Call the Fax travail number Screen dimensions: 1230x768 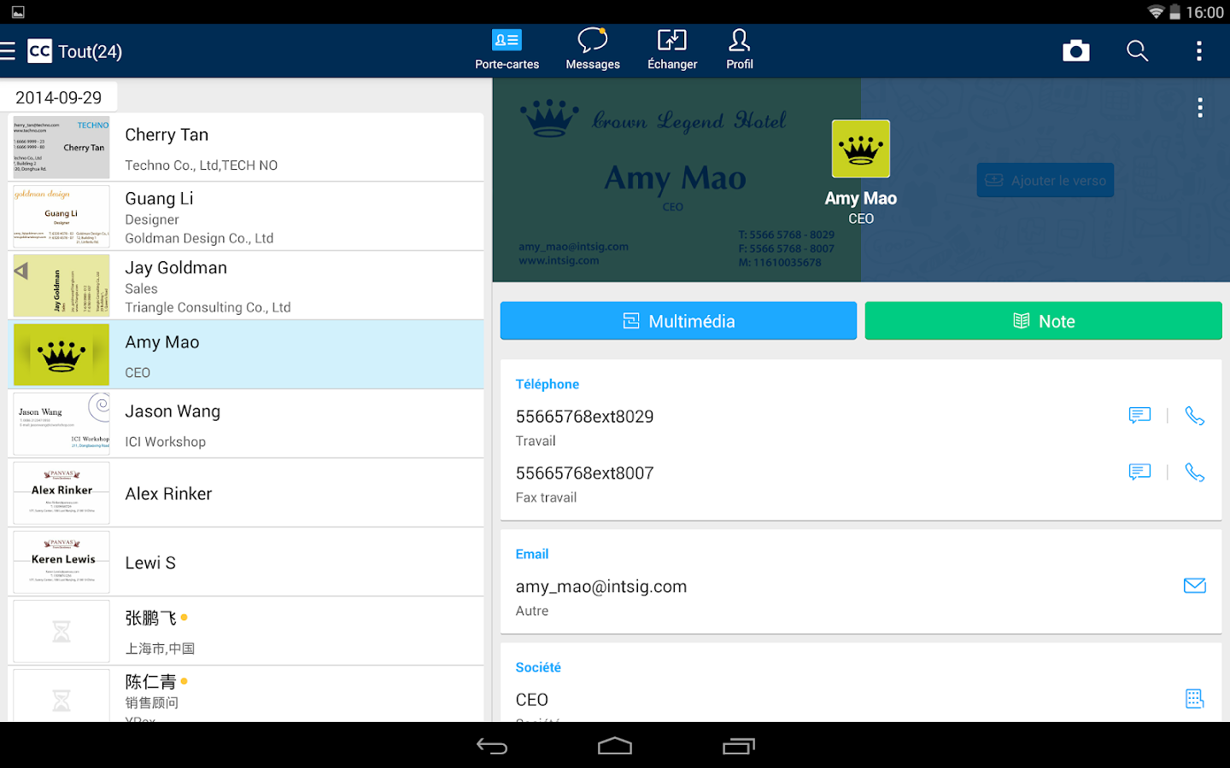coord(1194,472)
